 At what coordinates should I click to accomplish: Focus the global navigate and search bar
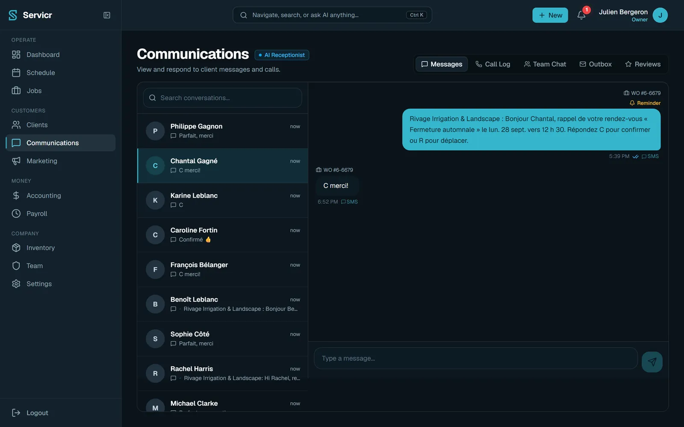pos(332,15)
